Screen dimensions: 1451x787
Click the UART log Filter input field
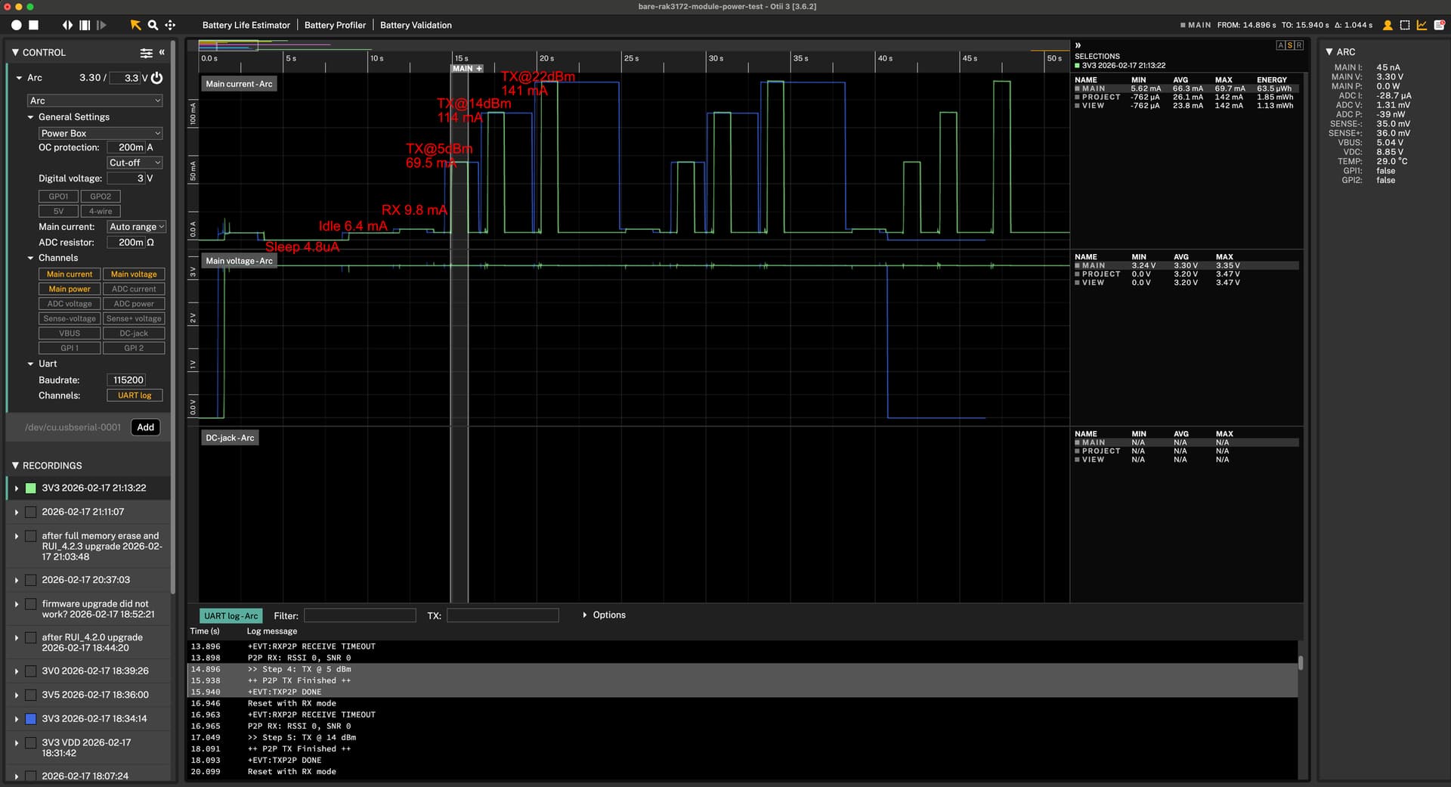point(360,615)
